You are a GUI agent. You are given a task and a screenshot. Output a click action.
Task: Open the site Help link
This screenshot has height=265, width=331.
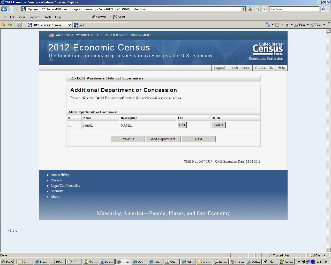click(x=281, y=68)
